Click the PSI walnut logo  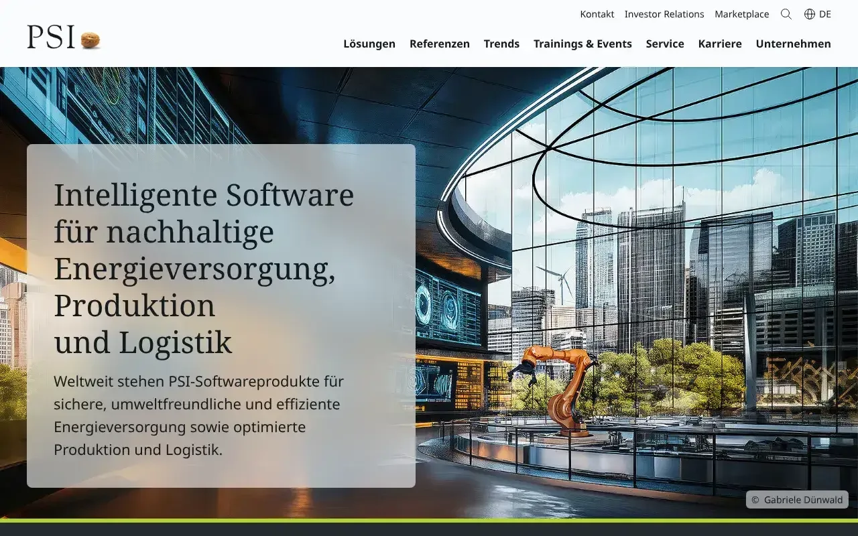pyautogui.click(x=64, y=38)
